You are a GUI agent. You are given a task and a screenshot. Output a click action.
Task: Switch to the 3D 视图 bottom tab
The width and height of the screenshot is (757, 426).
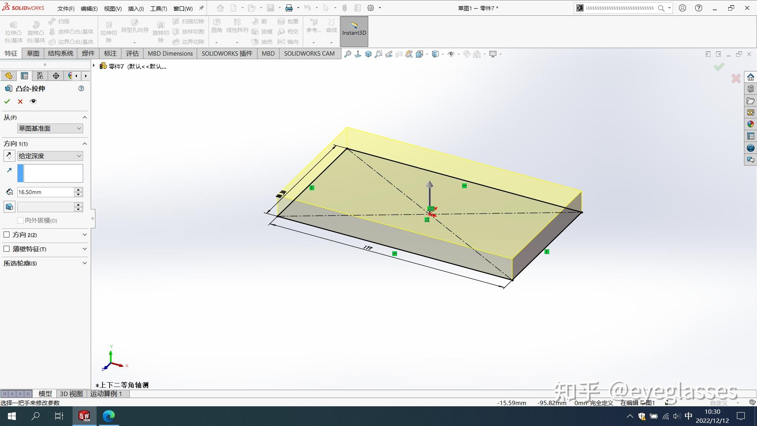tap(71, 394)
